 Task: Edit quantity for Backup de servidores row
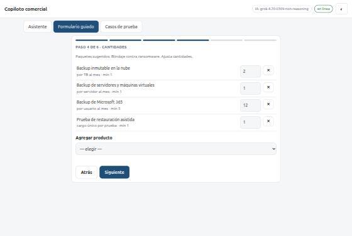point(250,88)
